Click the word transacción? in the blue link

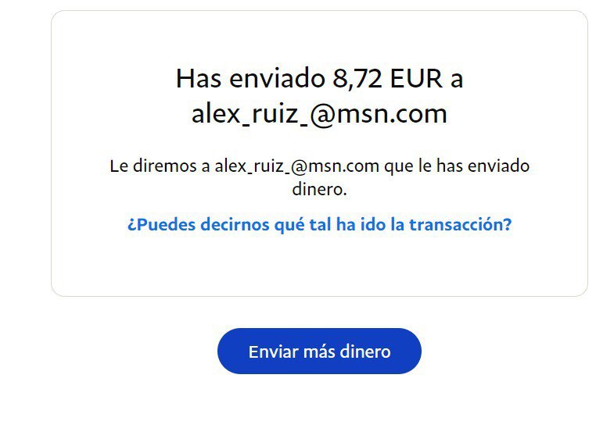[461, 224]
